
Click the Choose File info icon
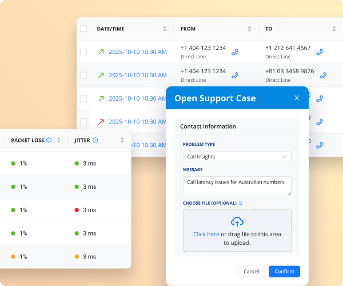(241, 203)
